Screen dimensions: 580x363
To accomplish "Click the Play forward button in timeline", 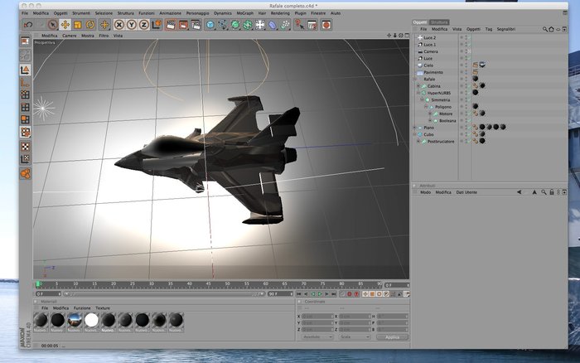I will tap(320, 294).
